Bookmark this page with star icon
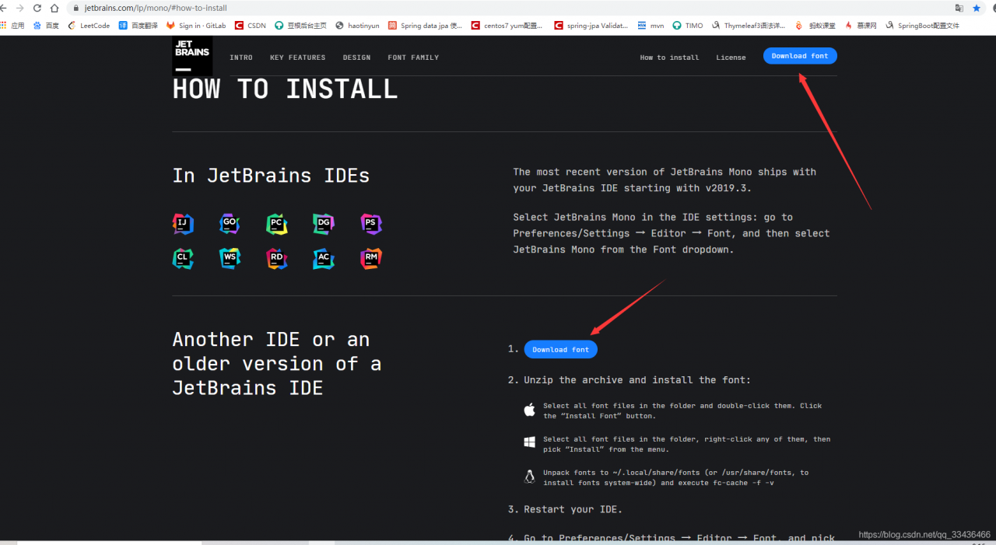The width and height of the screenshot is (996, 545). 977,8
